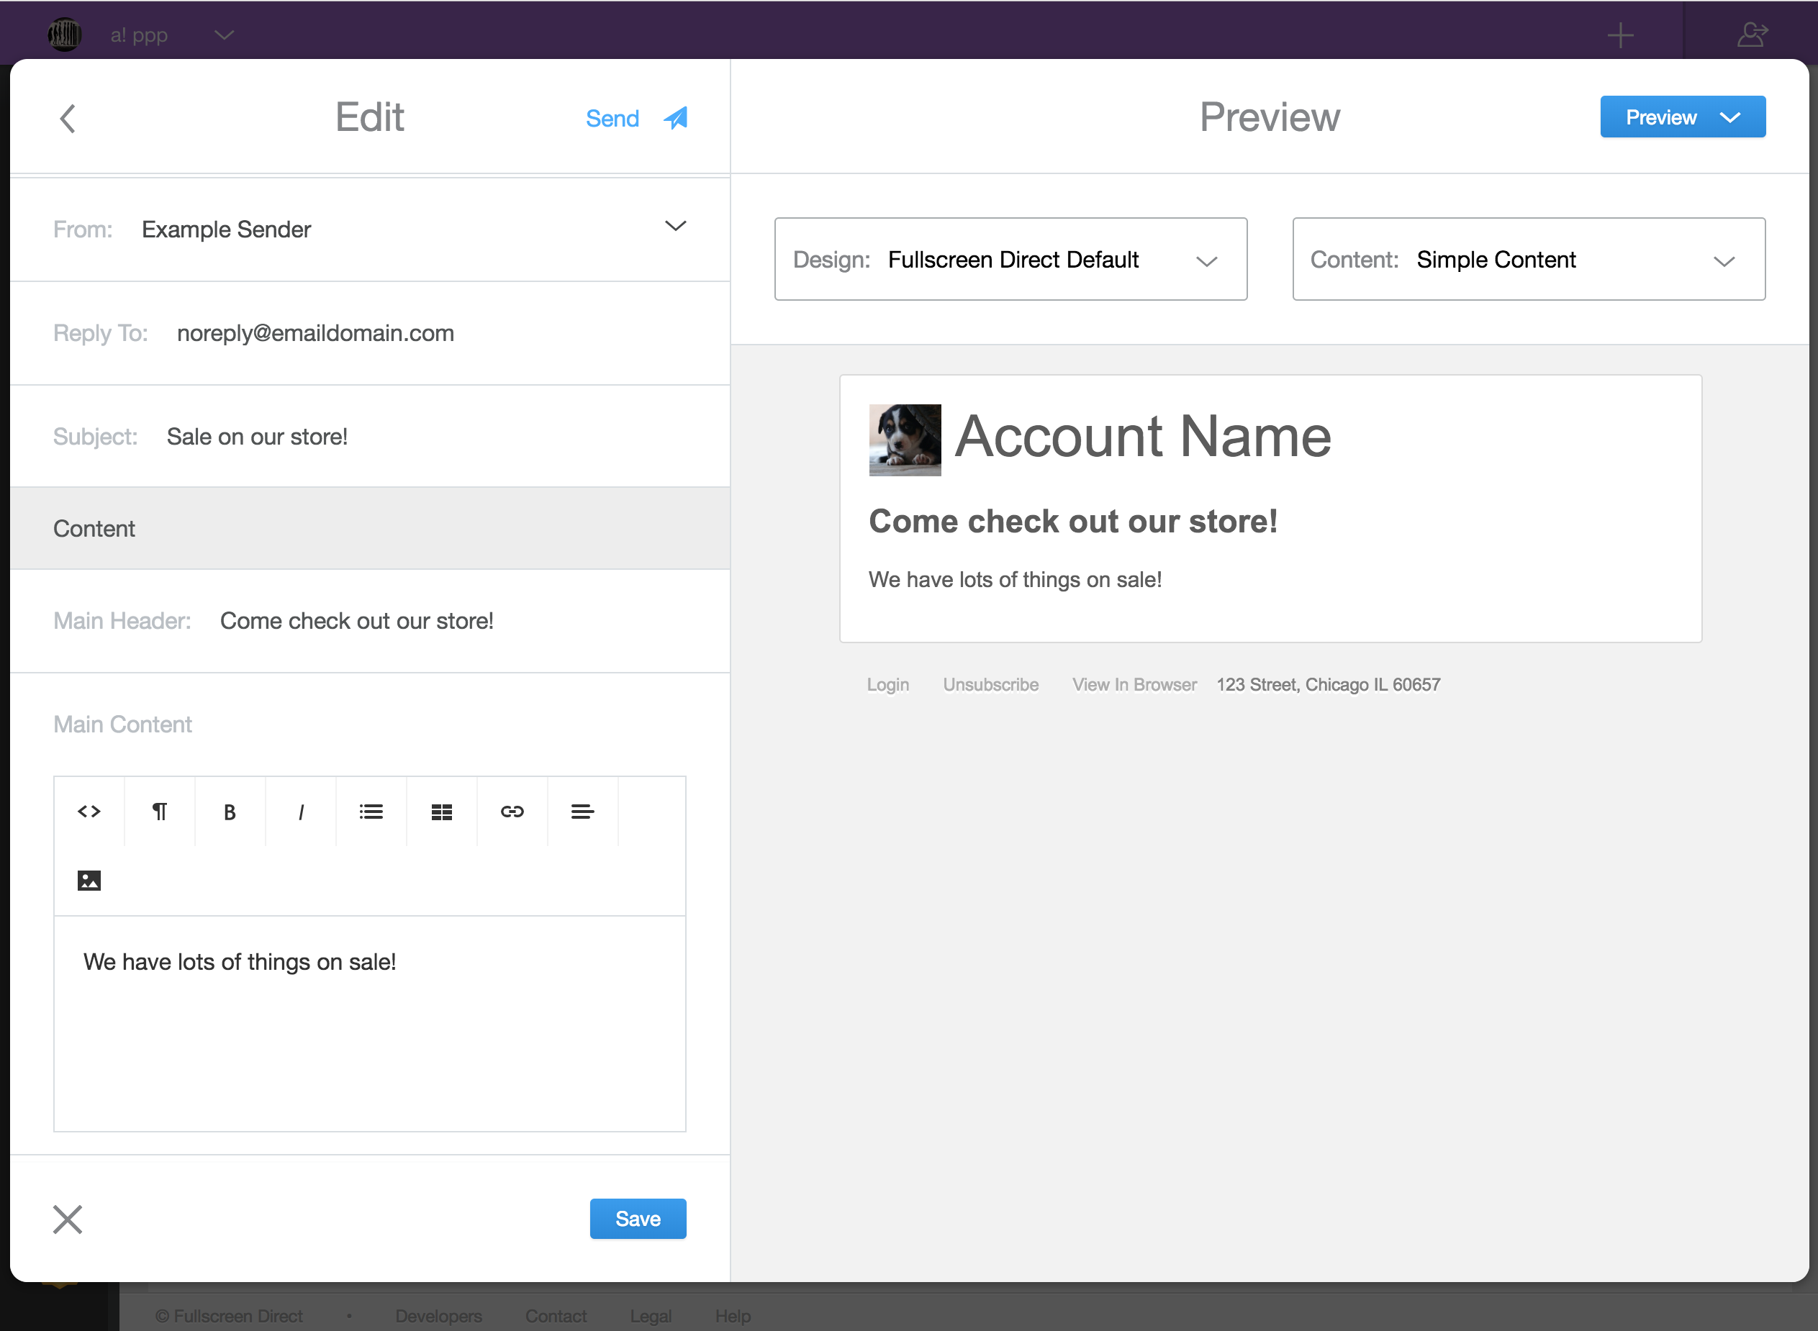Insert a table using the toolbar
The height and width of the screenshot is (1331, 1818).
pyautogui.click(x=440, y=812)
